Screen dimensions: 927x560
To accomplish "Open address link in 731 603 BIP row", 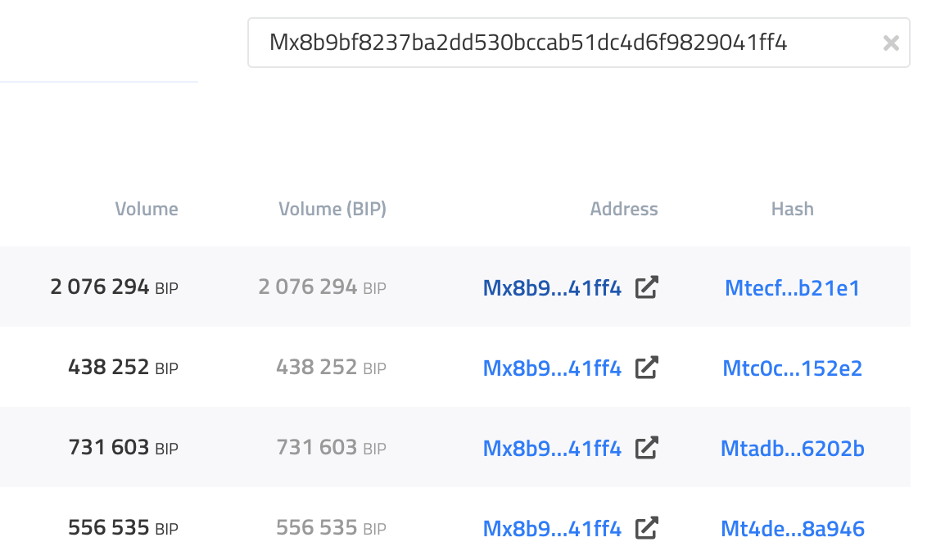I will click(x=552, y=448).
